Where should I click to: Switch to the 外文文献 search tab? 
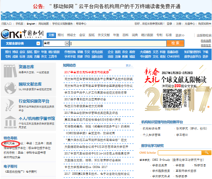coord(104,35)
